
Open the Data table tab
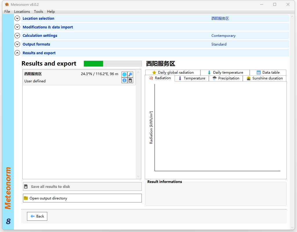point(268,72)
